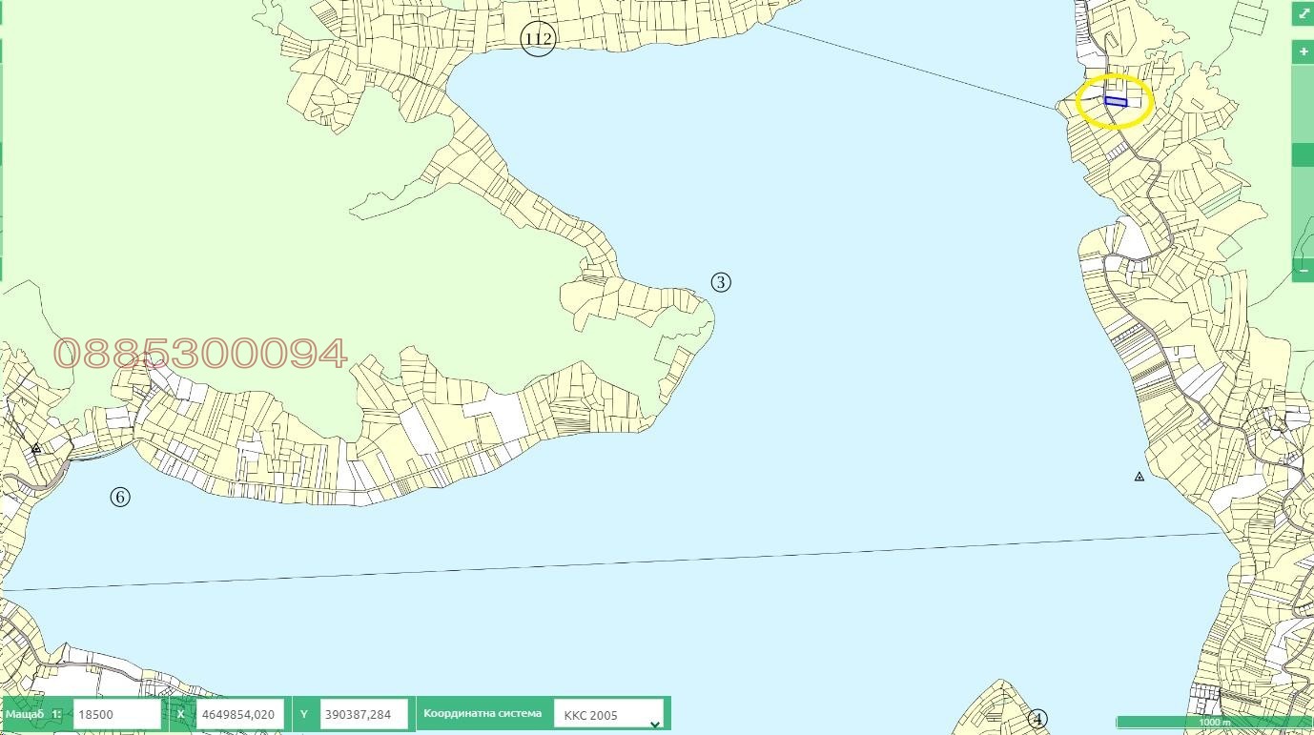Click the Y coordinate input field

click(x=363, y=714)
